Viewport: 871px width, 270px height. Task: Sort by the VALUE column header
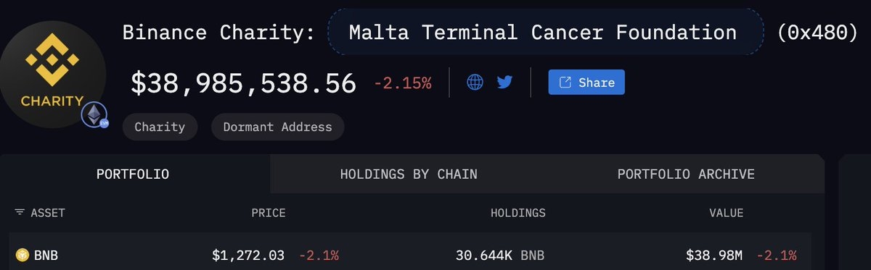coord(727,213)
